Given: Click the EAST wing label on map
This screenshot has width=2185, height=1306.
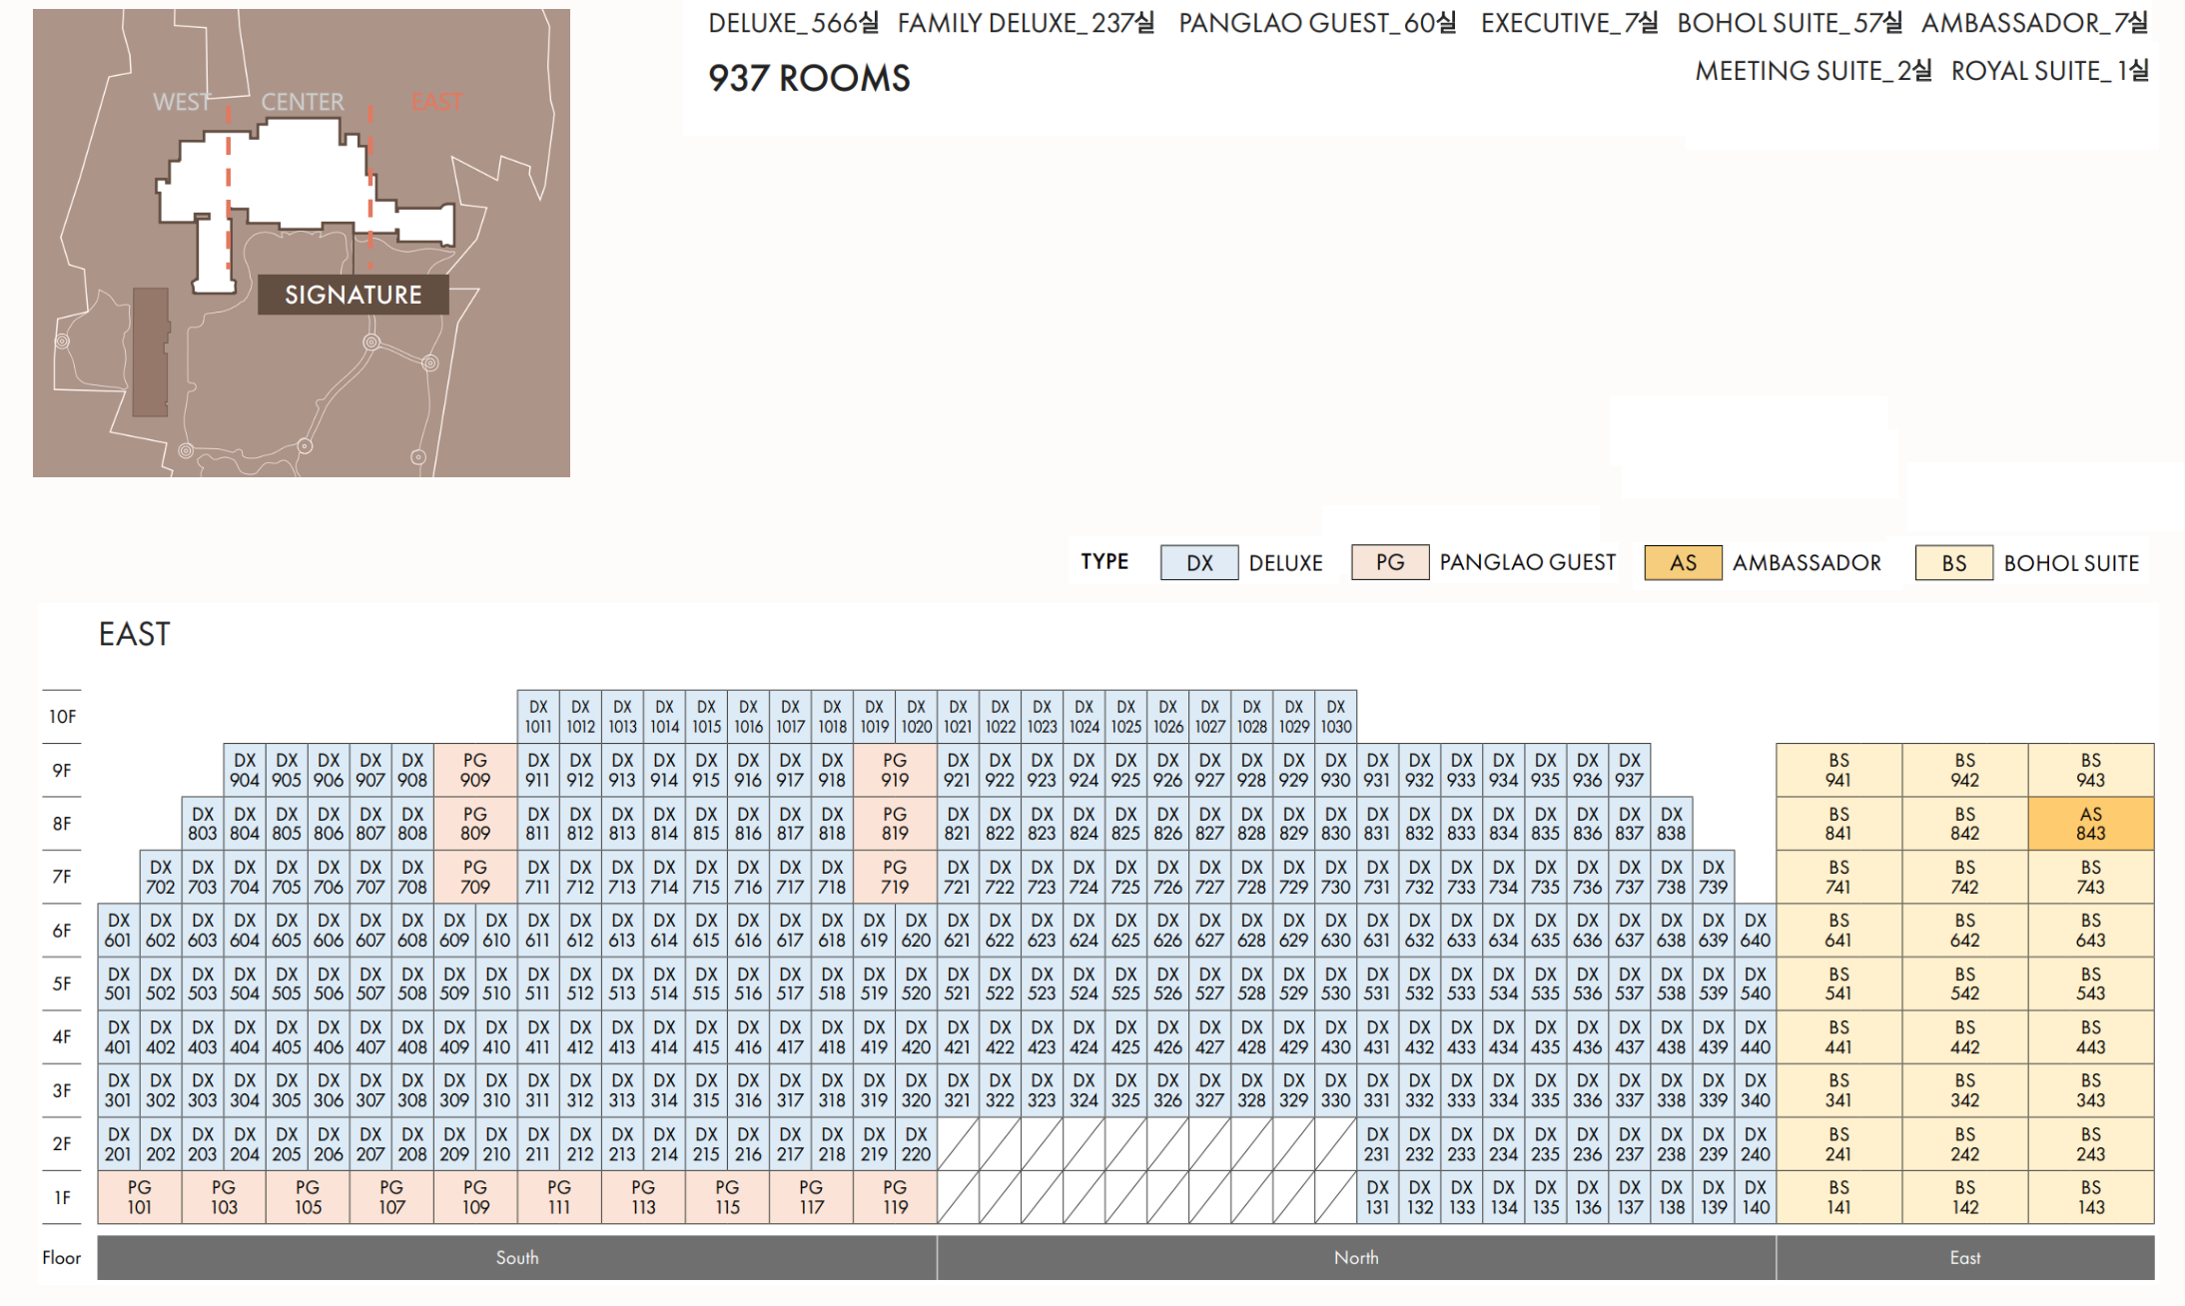Looking at the screenshot, I should pyautogui.click(x=436, y=102).
